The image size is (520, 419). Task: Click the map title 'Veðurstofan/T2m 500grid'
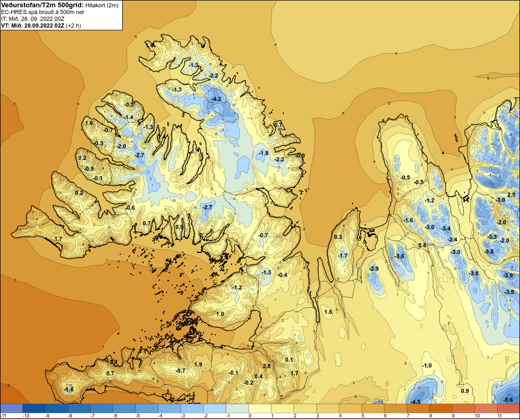pos(43,5)
